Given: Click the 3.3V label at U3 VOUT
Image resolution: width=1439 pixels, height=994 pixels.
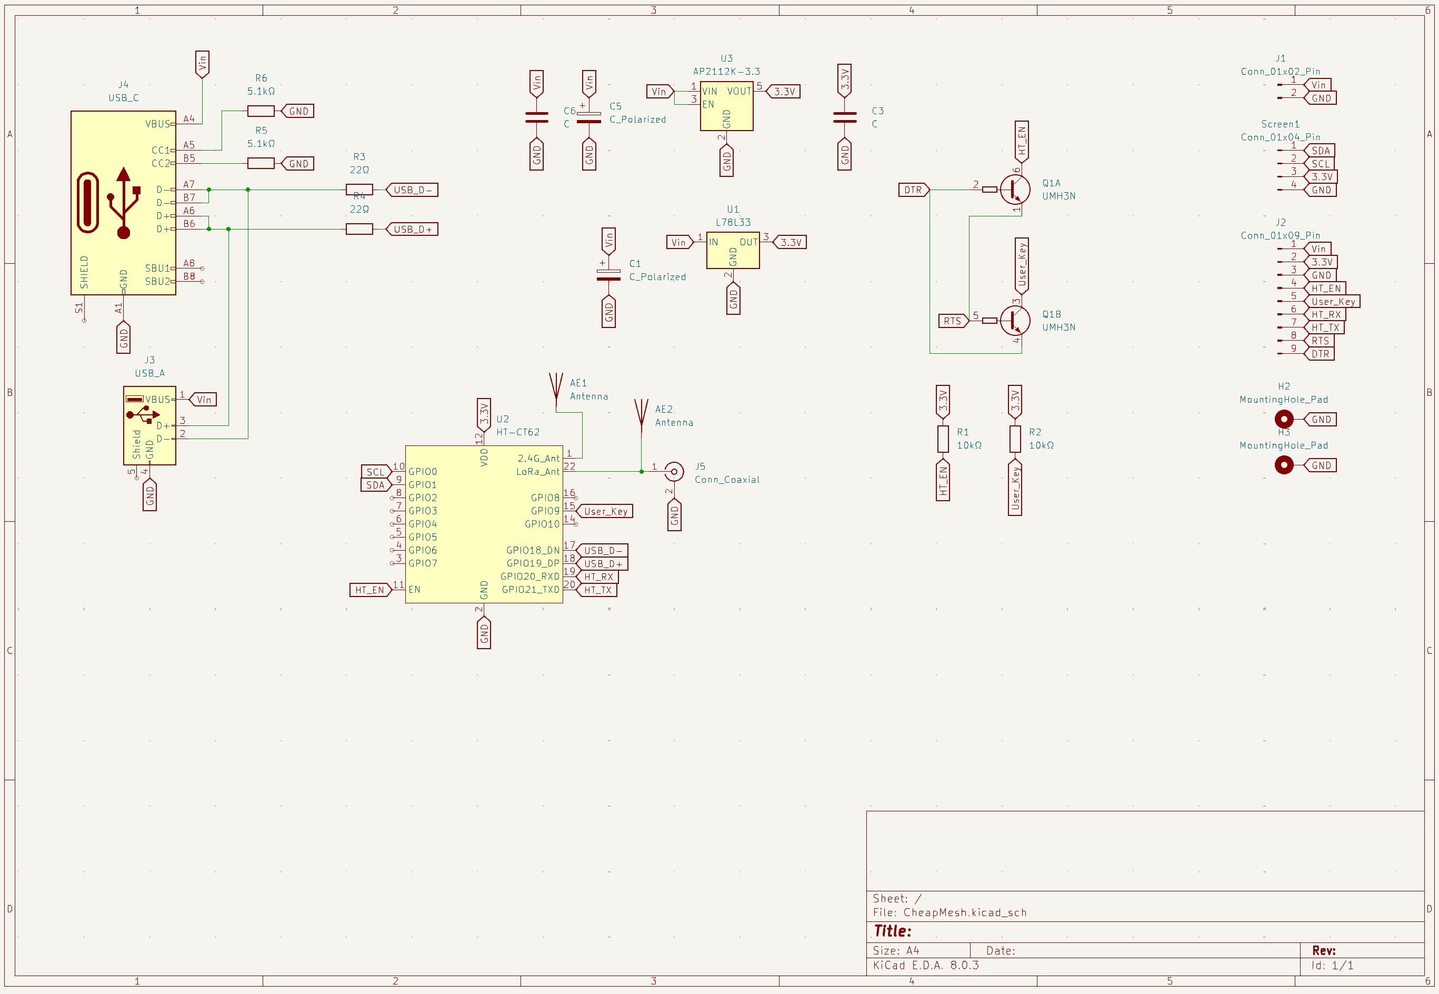Looking at the screenshot, I should pos(783,92).
